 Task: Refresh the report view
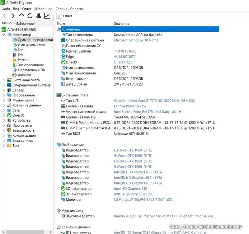(x=30, y=16)
